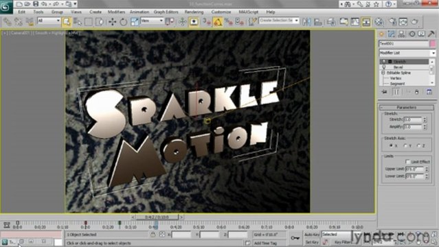
Task: Click the time slider handle
Action: click(x=157, y=217)
